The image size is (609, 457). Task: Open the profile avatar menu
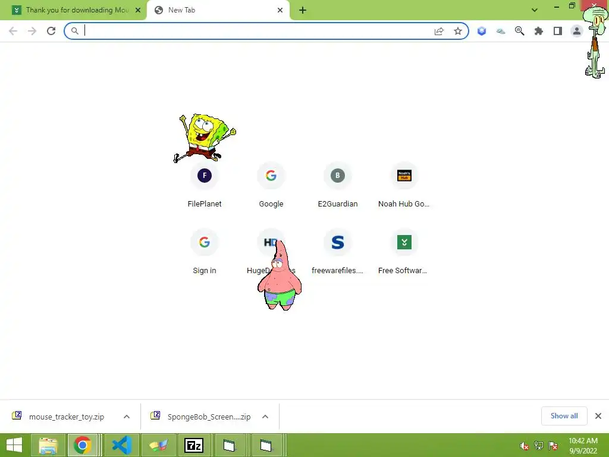click(577, 31)
